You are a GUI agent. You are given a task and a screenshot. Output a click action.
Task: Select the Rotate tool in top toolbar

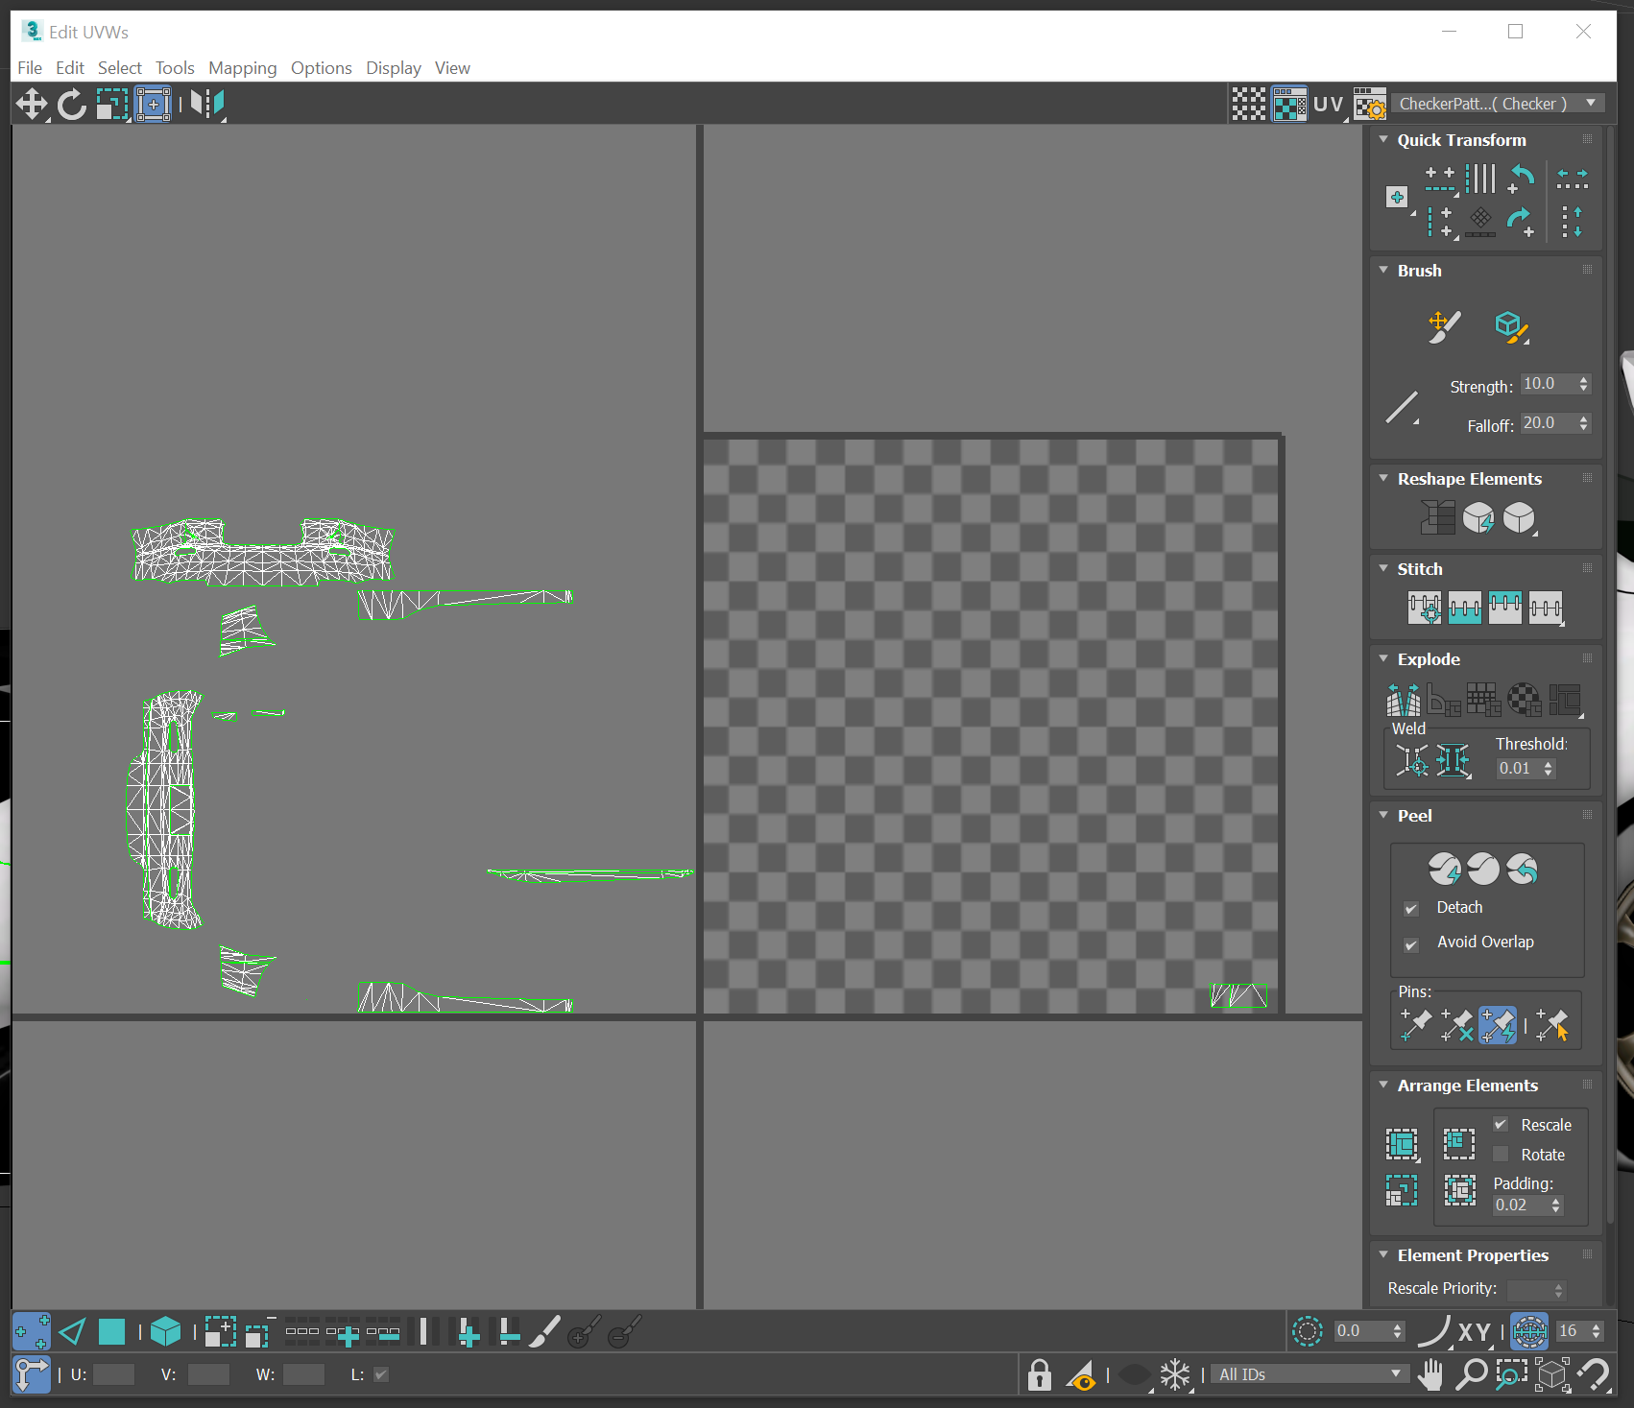(x=72, y=104)
